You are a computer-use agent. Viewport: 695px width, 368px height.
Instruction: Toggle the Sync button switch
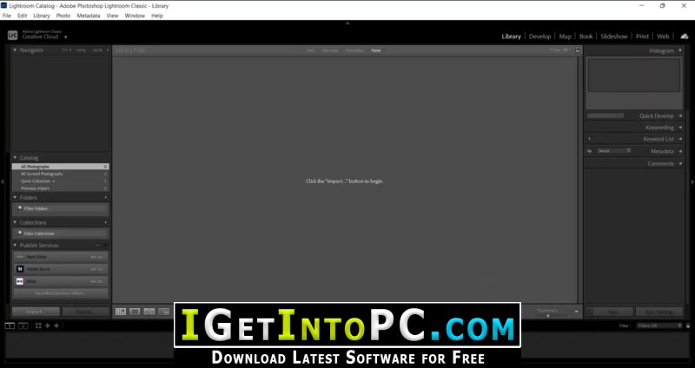click(590, 312)
